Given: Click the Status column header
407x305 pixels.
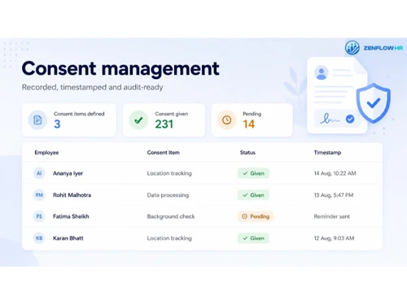Looking at the screenshot, I should coord(247,153).
